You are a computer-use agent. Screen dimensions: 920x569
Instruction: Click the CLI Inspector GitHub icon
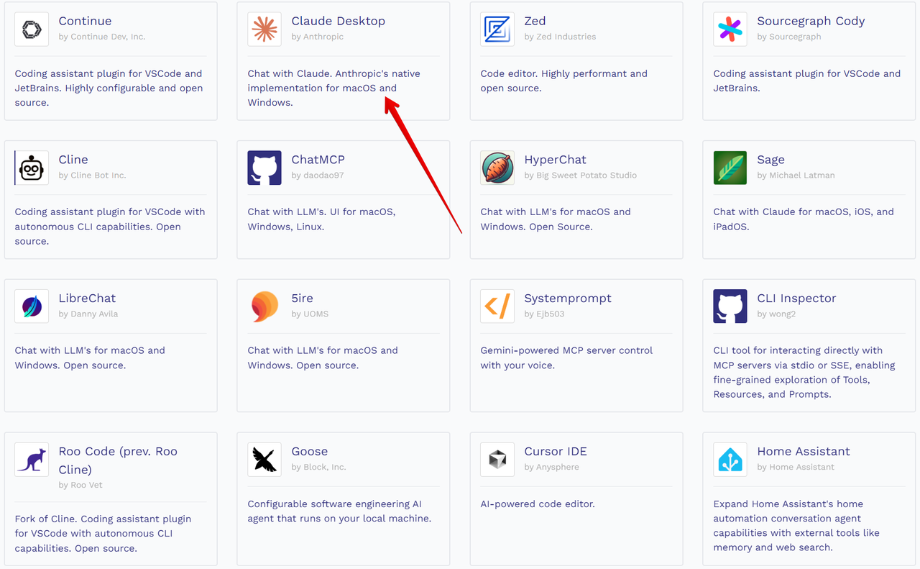coord(730,306)
